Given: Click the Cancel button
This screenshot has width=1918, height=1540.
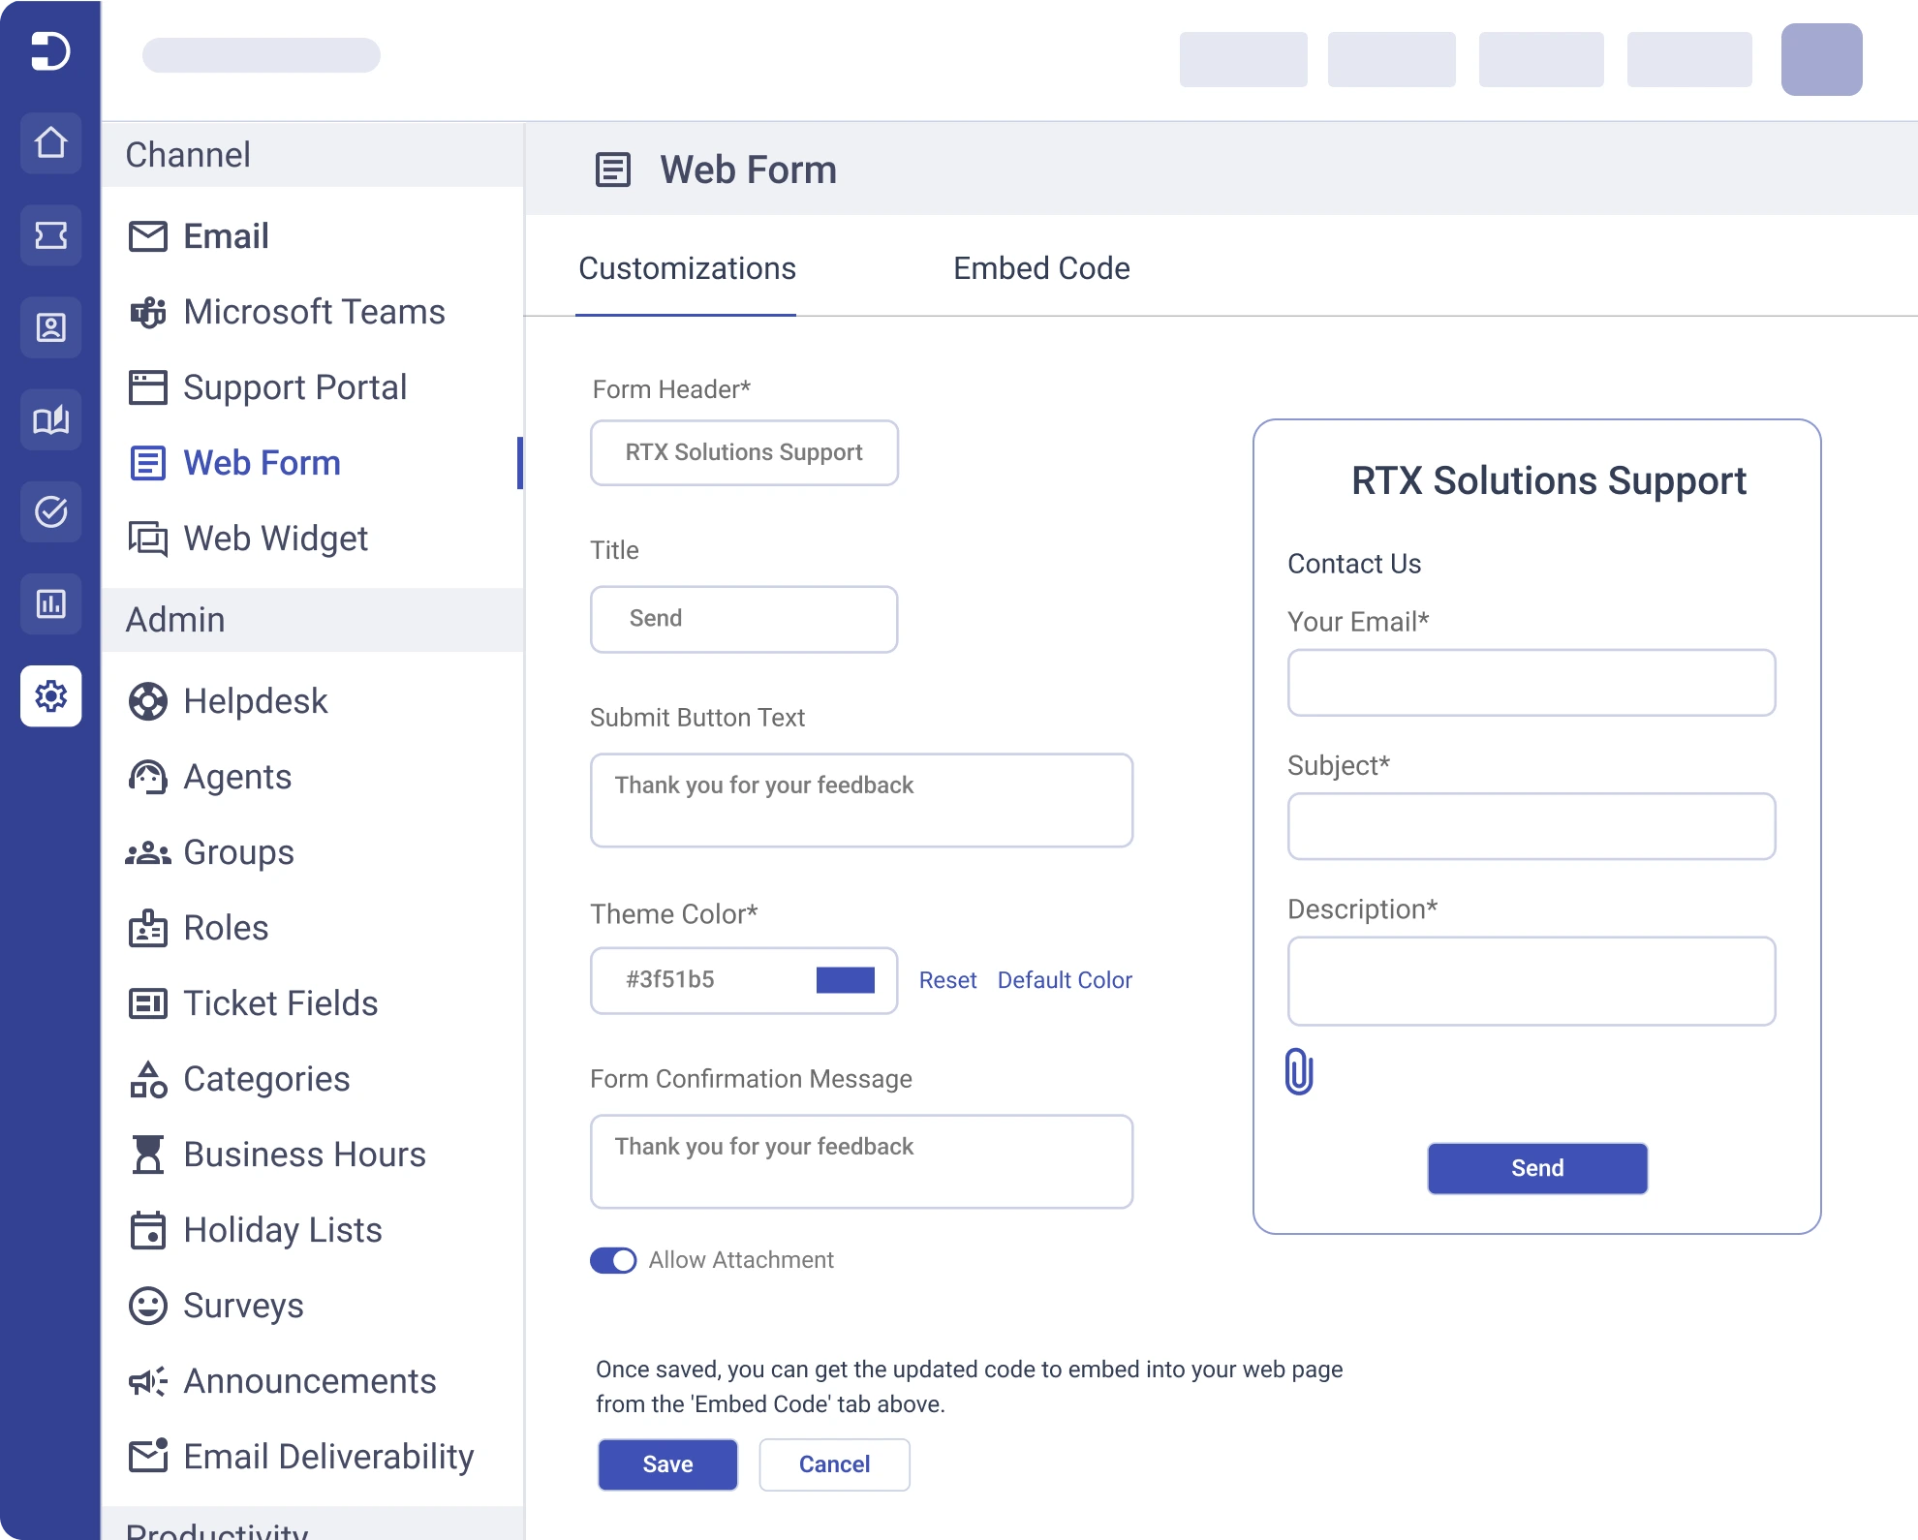Looking at the screenshot, I should (x=834, y=1464).
